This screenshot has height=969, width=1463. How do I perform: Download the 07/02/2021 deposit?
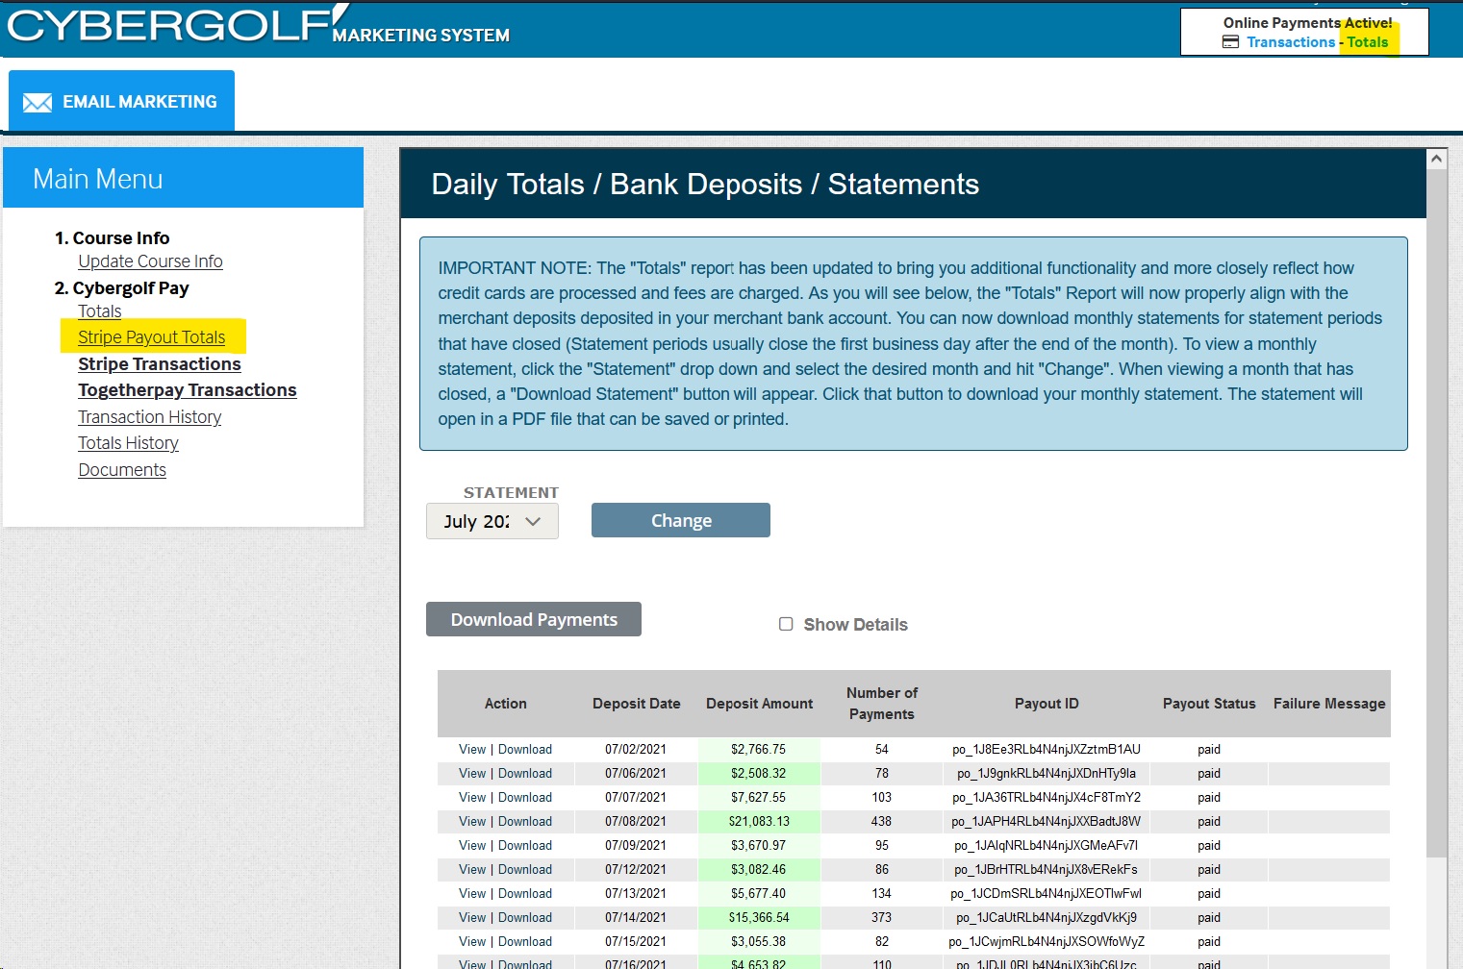tap(525, 749)
